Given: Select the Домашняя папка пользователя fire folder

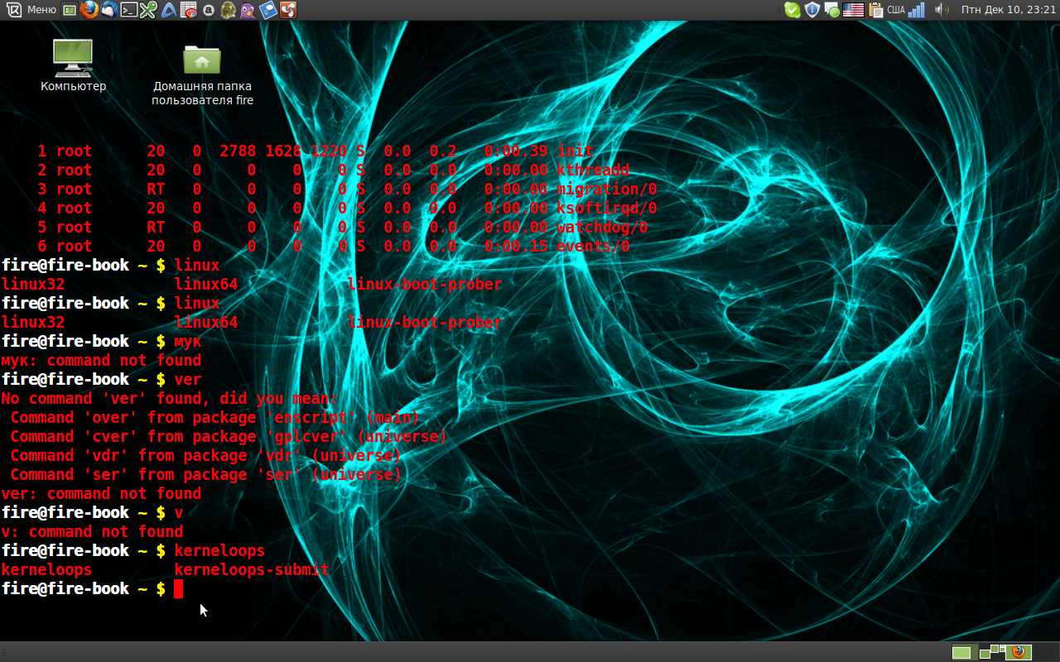Looking at the screenshot, I should [202, 74].
